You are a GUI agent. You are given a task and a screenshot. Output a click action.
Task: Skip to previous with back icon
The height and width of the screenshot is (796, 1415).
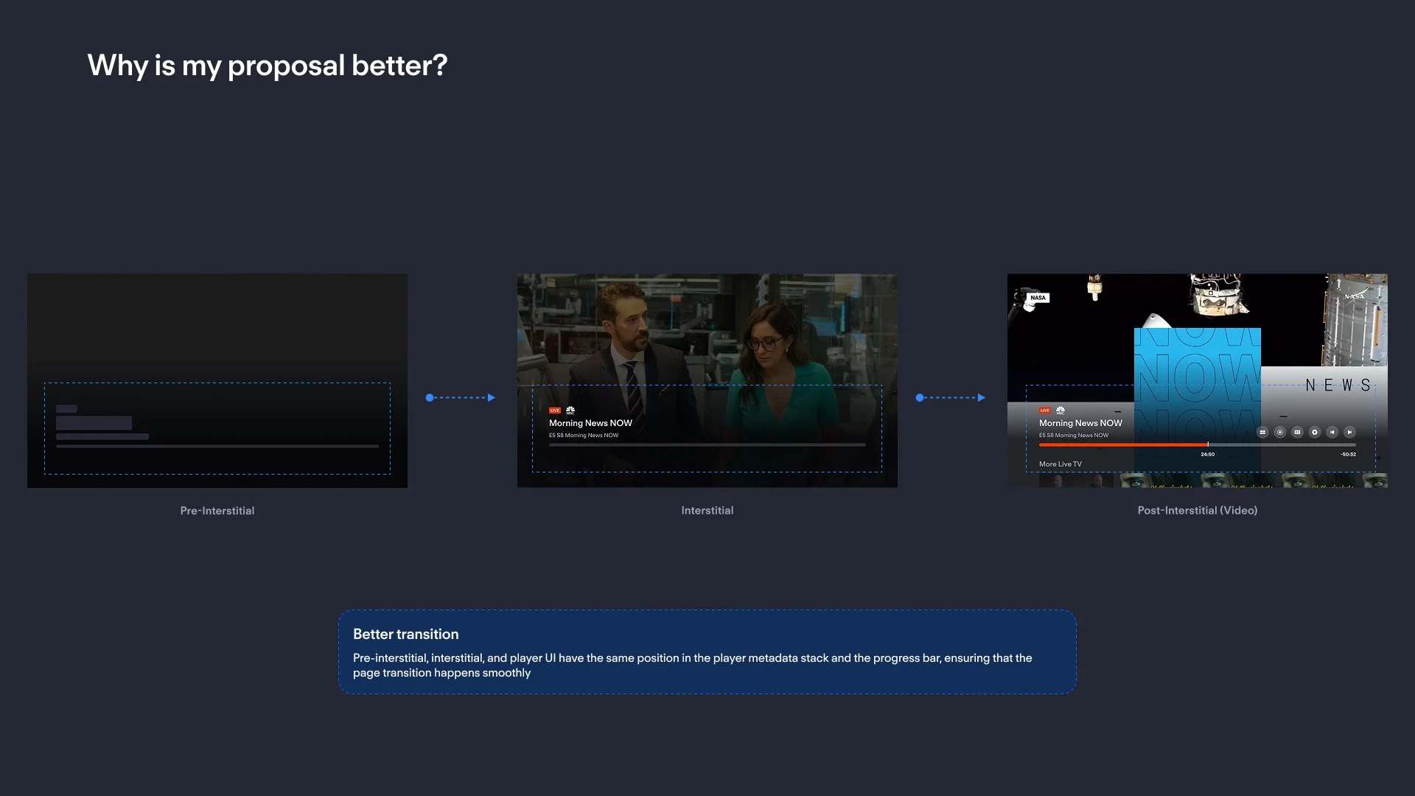1332,433
